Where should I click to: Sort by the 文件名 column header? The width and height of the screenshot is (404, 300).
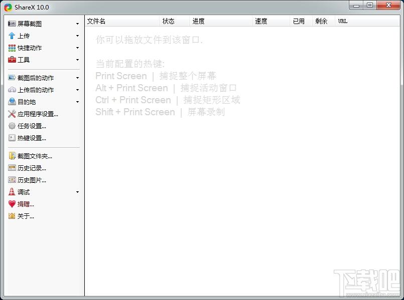tap(122, 21)
